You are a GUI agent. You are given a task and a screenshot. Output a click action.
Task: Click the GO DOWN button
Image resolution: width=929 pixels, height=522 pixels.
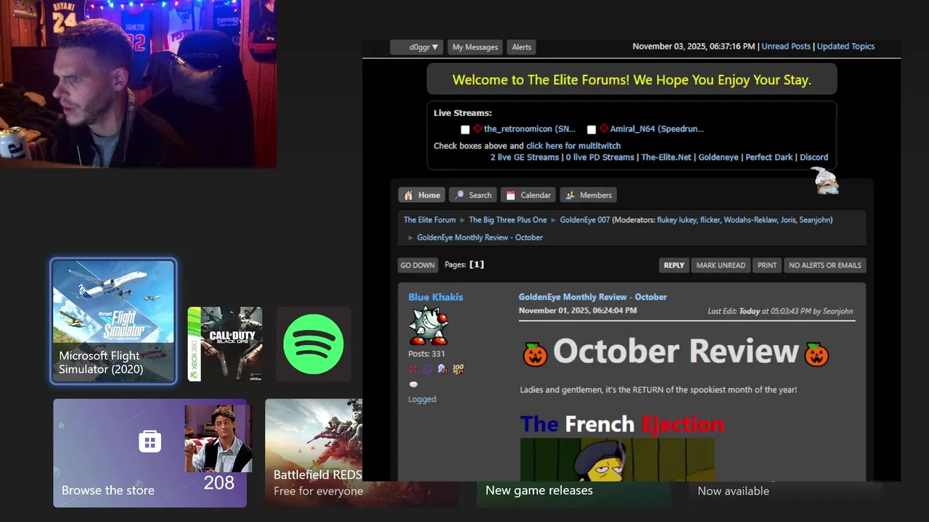click(418, 265)
